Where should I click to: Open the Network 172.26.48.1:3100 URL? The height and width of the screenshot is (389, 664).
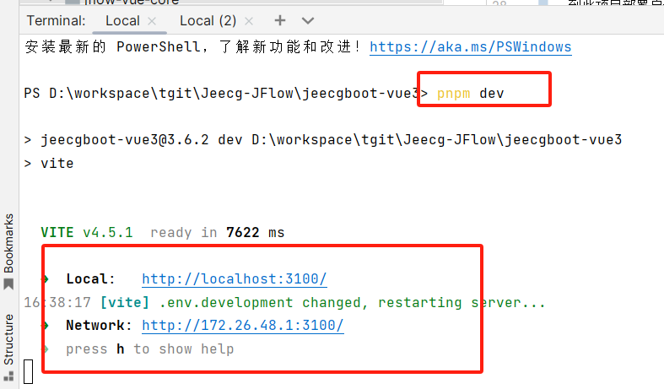tap(242, 326)
